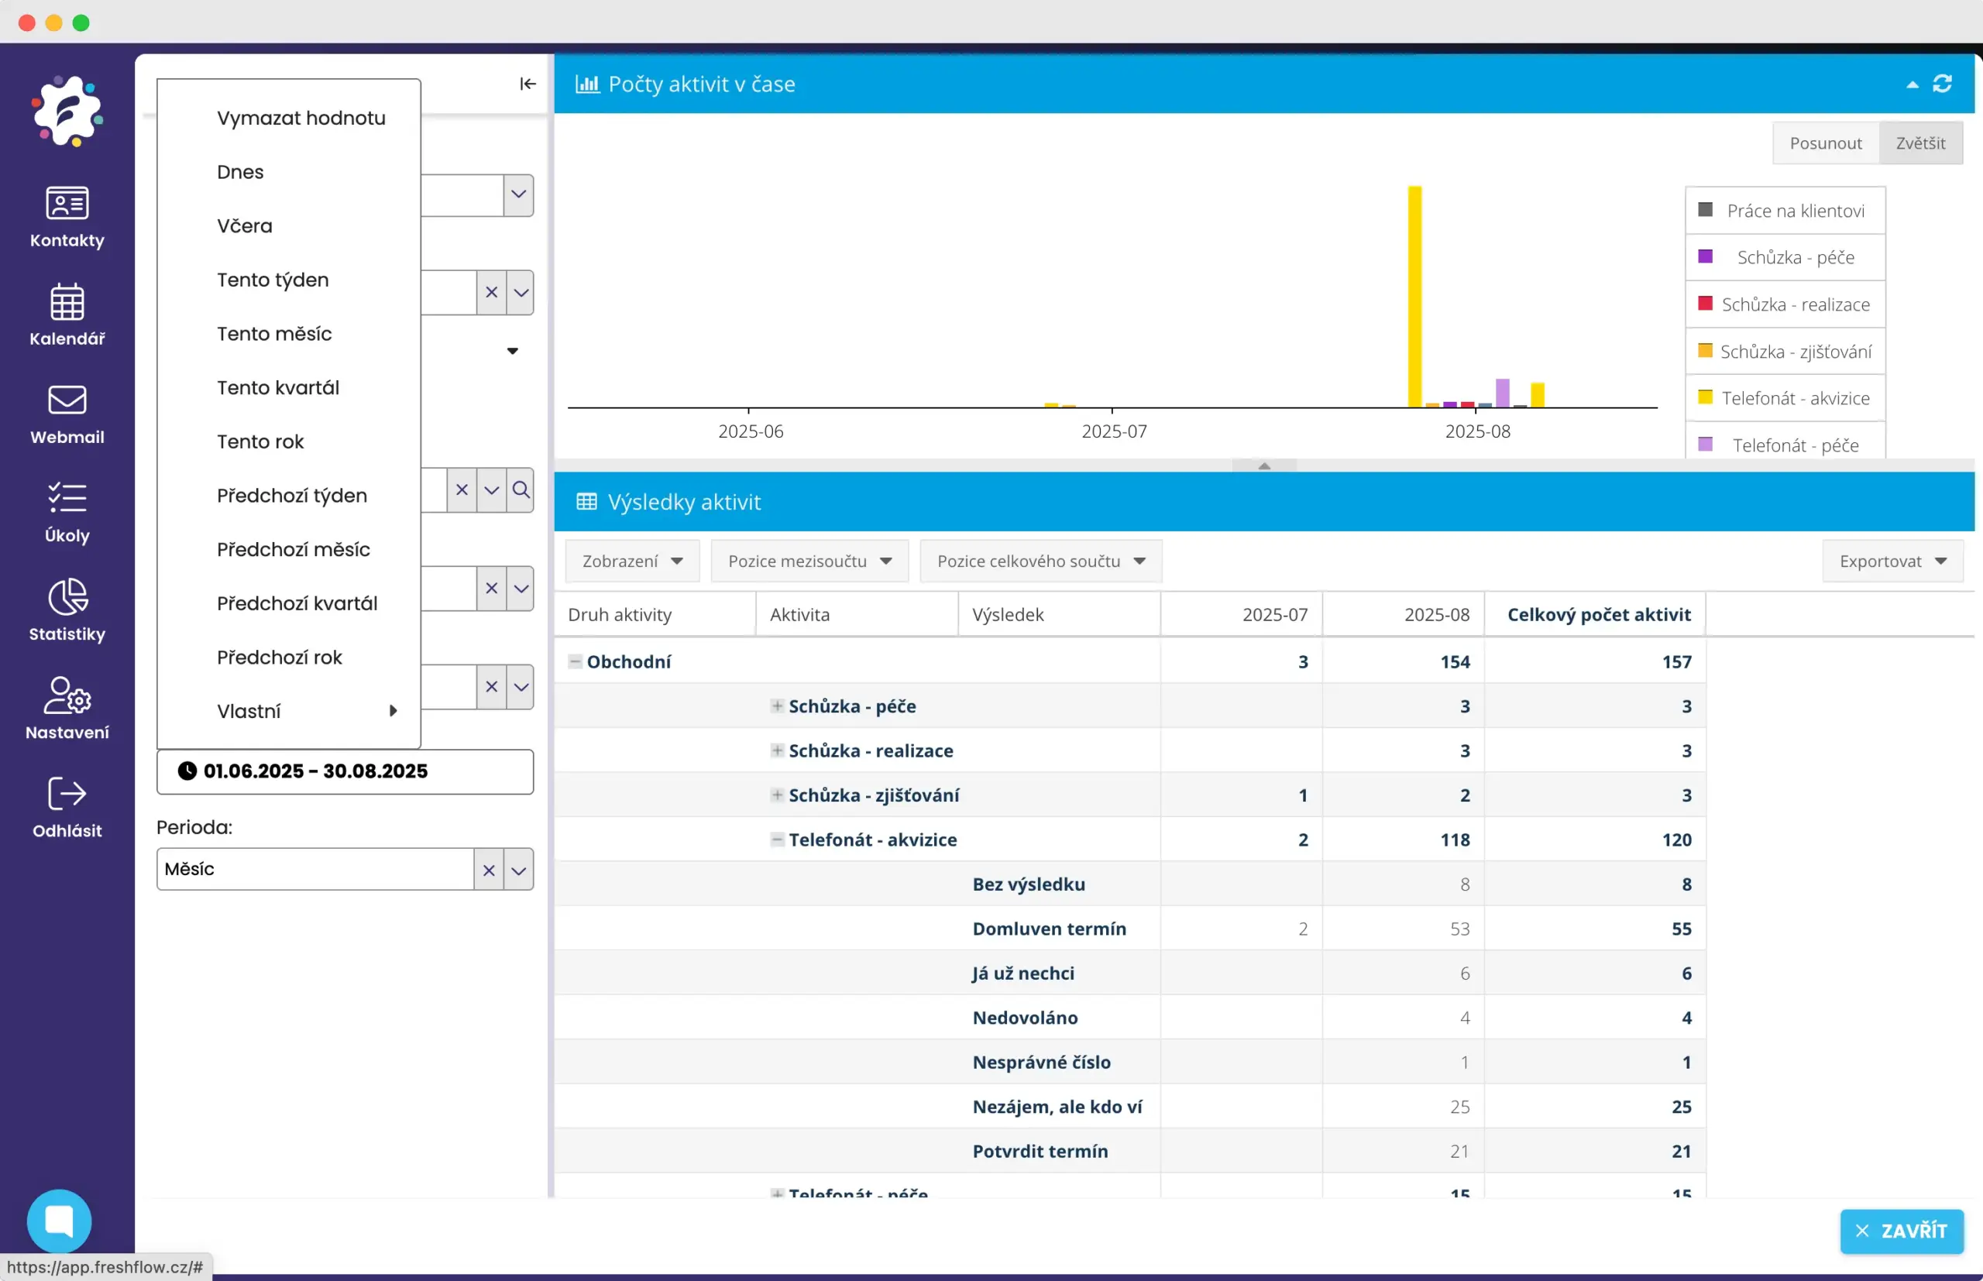
Task: Toggle the Posunout pan mode
Action: (1825, 143)
